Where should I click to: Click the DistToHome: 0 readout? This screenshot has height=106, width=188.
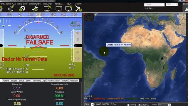pos(17,72)
